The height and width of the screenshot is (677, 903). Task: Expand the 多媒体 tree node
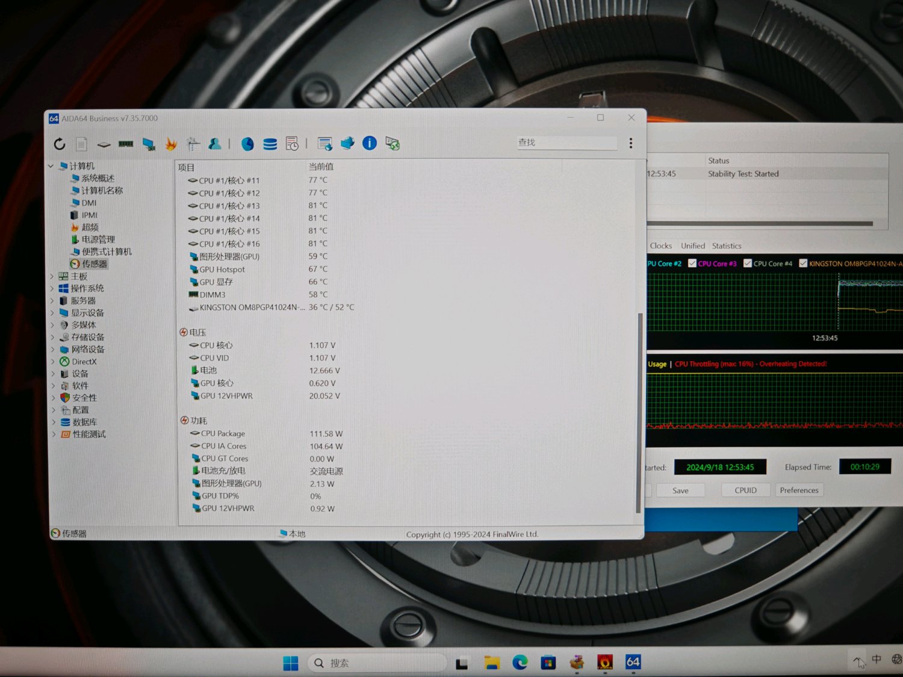tap(52, 325)
